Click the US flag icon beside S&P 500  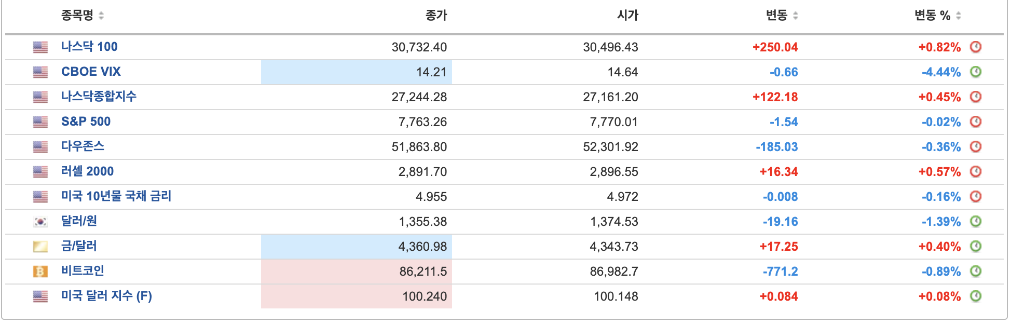40,122
